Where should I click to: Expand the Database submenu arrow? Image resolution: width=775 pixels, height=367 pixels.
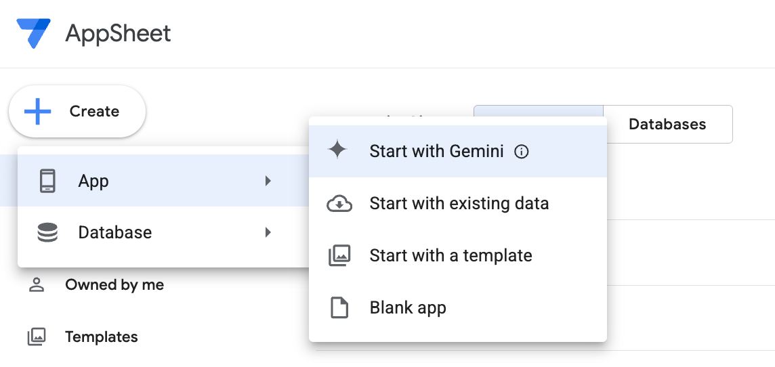[x=268, y=232]
